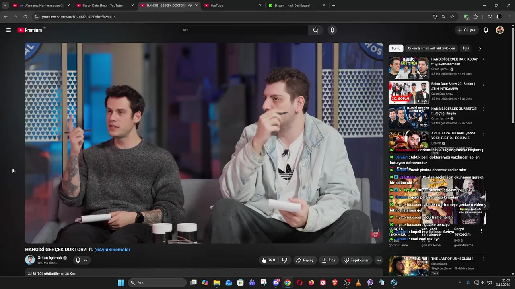The image size is (515, 289).
Task: Show next Shorts with right arrow
Action: coord(485,206)
